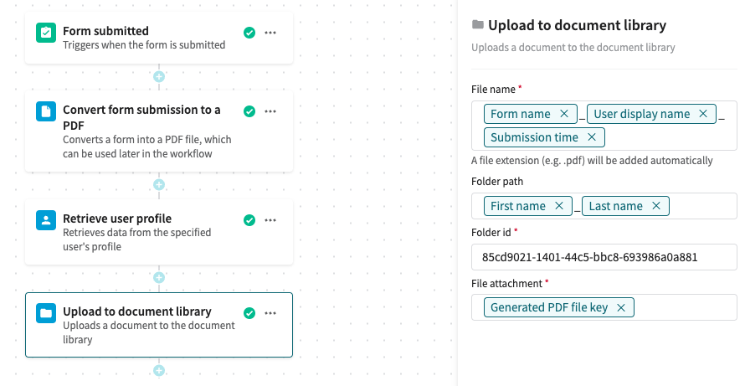Click the Retrieve user profile person icon

(x=45, y=220)
